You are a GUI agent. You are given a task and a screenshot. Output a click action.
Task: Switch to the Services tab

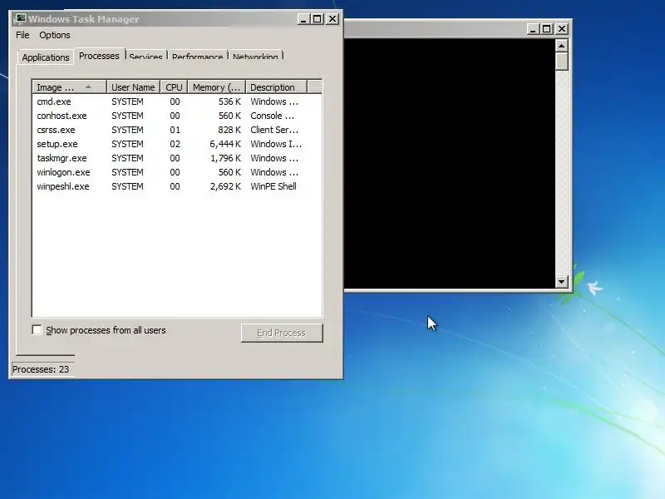coord(146,56)
